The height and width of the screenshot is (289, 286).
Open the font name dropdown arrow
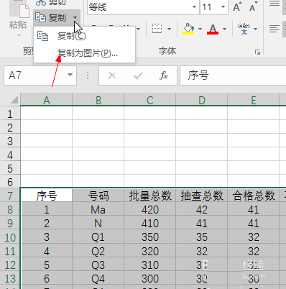coord(195,7)
